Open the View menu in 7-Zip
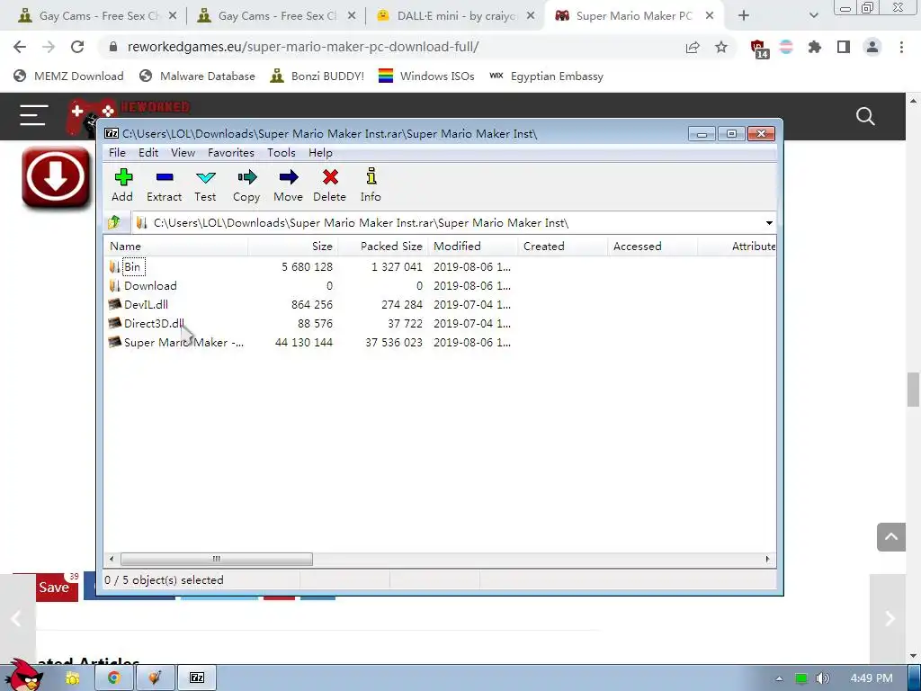 pyautogui.click(x=183, y=153)
